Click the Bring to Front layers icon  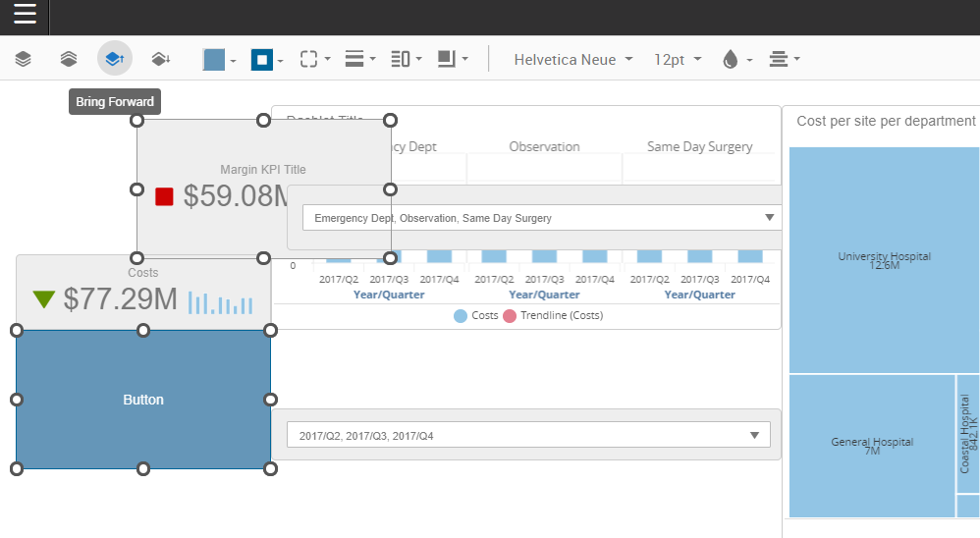click(24, 59)
